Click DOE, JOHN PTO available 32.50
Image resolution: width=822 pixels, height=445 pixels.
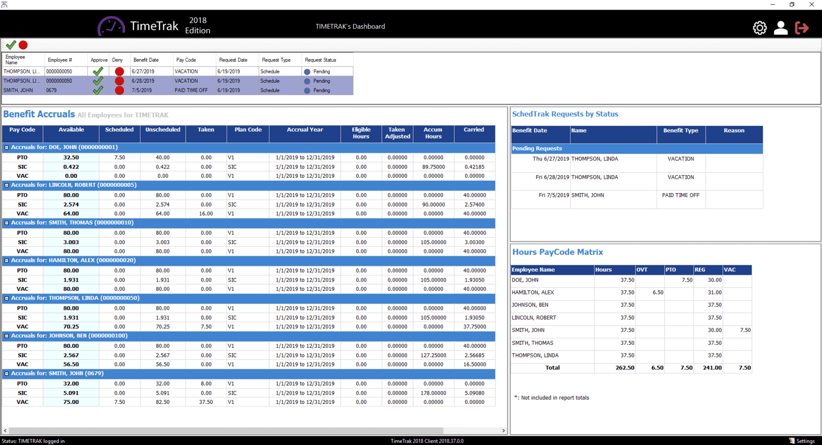click(x=71, y=158)
